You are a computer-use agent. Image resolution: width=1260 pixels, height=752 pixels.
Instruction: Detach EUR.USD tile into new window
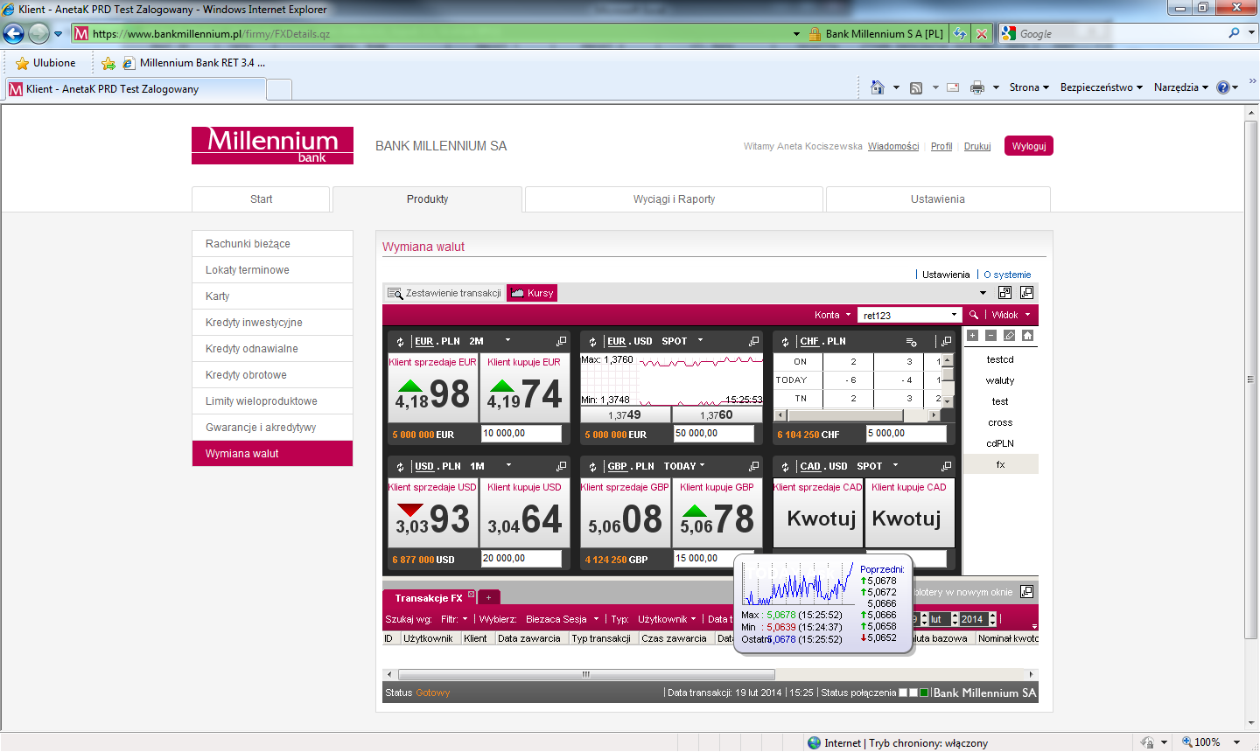(x=753, y=341)
